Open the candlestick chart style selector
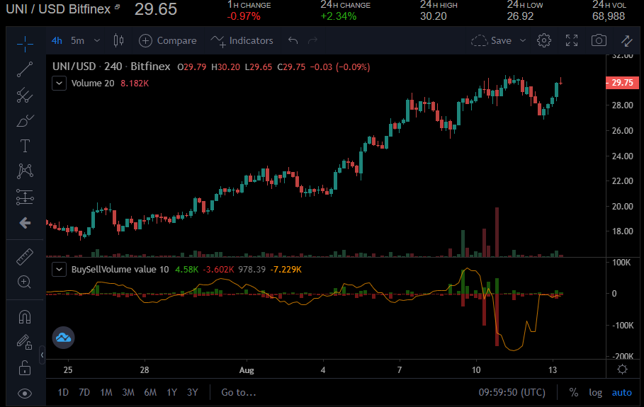 tap(119, 40)
